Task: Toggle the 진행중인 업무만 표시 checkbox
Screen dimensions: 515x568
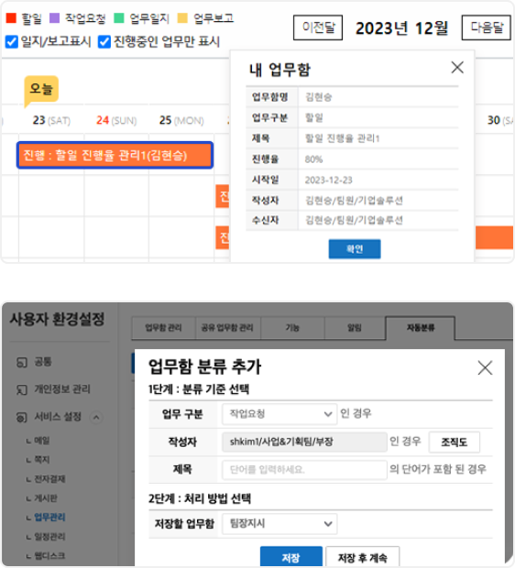Action: point(104,42)
